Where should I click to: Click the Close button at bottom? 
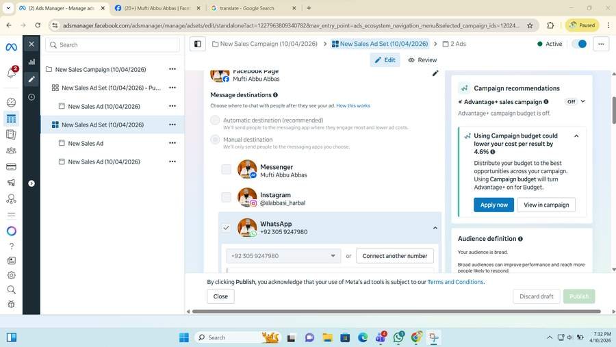[x=220, y=296]
